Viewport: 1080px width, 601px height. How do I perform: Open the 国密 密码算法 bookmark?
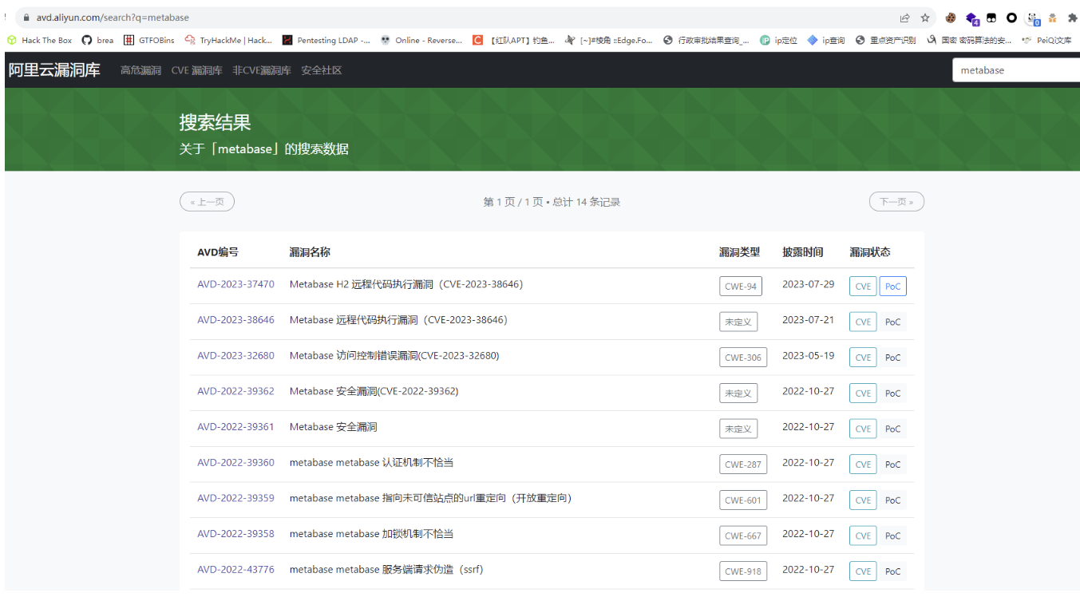point(969,40)
